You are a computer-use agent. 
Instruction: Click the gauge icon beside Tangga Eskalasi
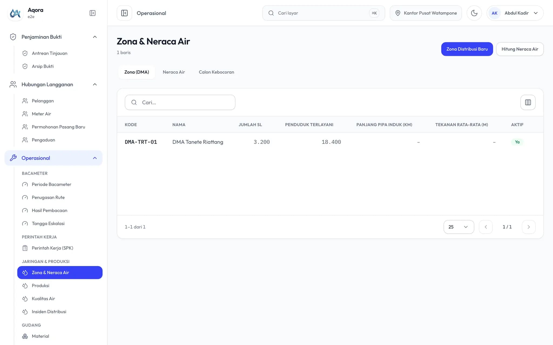coord(25,223)
